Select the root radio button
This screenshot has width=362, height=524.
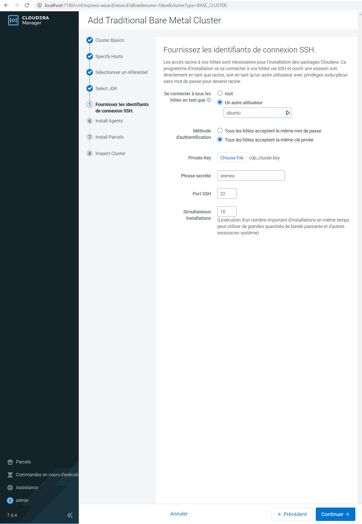[220, 93]
